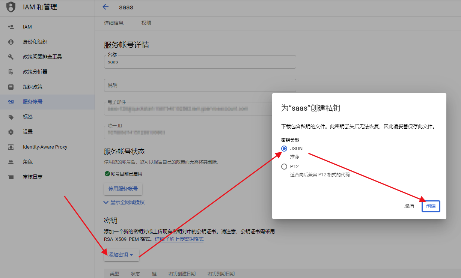
Task: Click the Identity-Aware Proxy icon
Action: tap(11, 147)
